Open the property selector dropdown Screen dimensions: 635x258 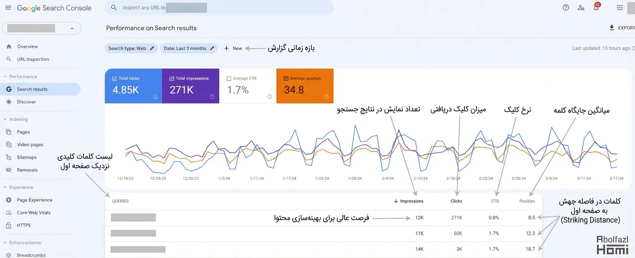(x=72, y=28)
